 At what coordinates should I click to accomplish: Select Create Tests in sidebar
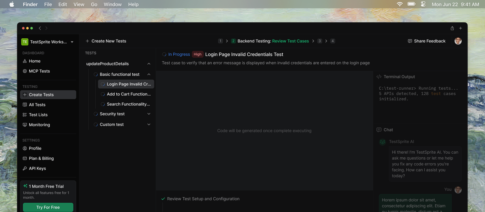pyautogui.click(x=48, y=95)
